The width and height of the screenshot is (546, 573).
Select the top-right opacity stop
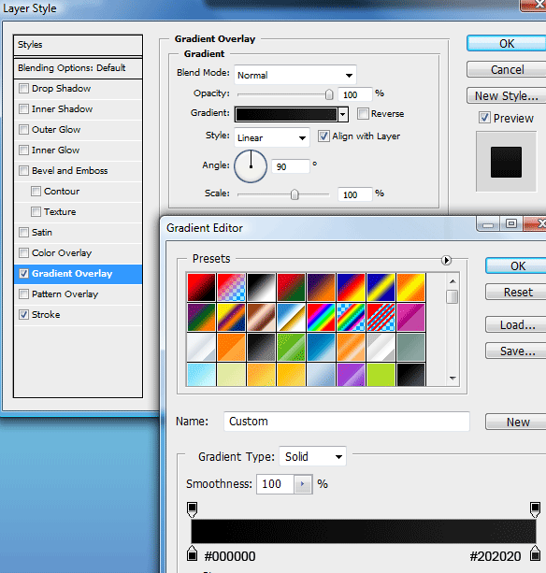(x=536, y=509)
